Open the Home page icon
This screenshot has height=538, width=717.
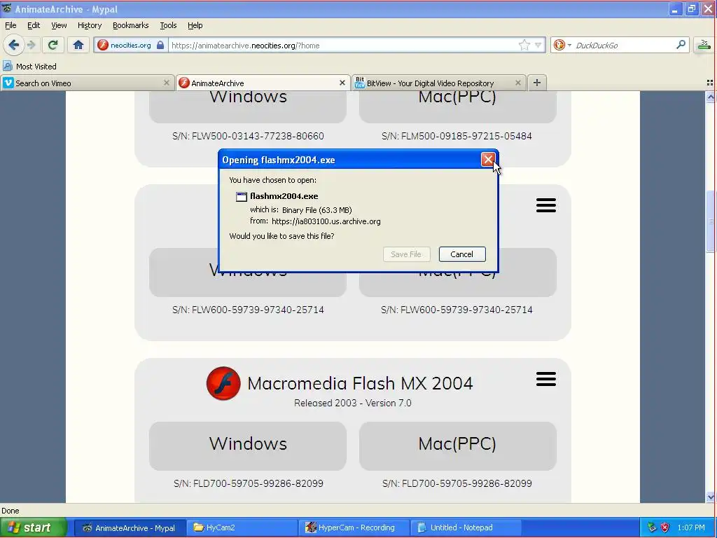click(78, 45)
